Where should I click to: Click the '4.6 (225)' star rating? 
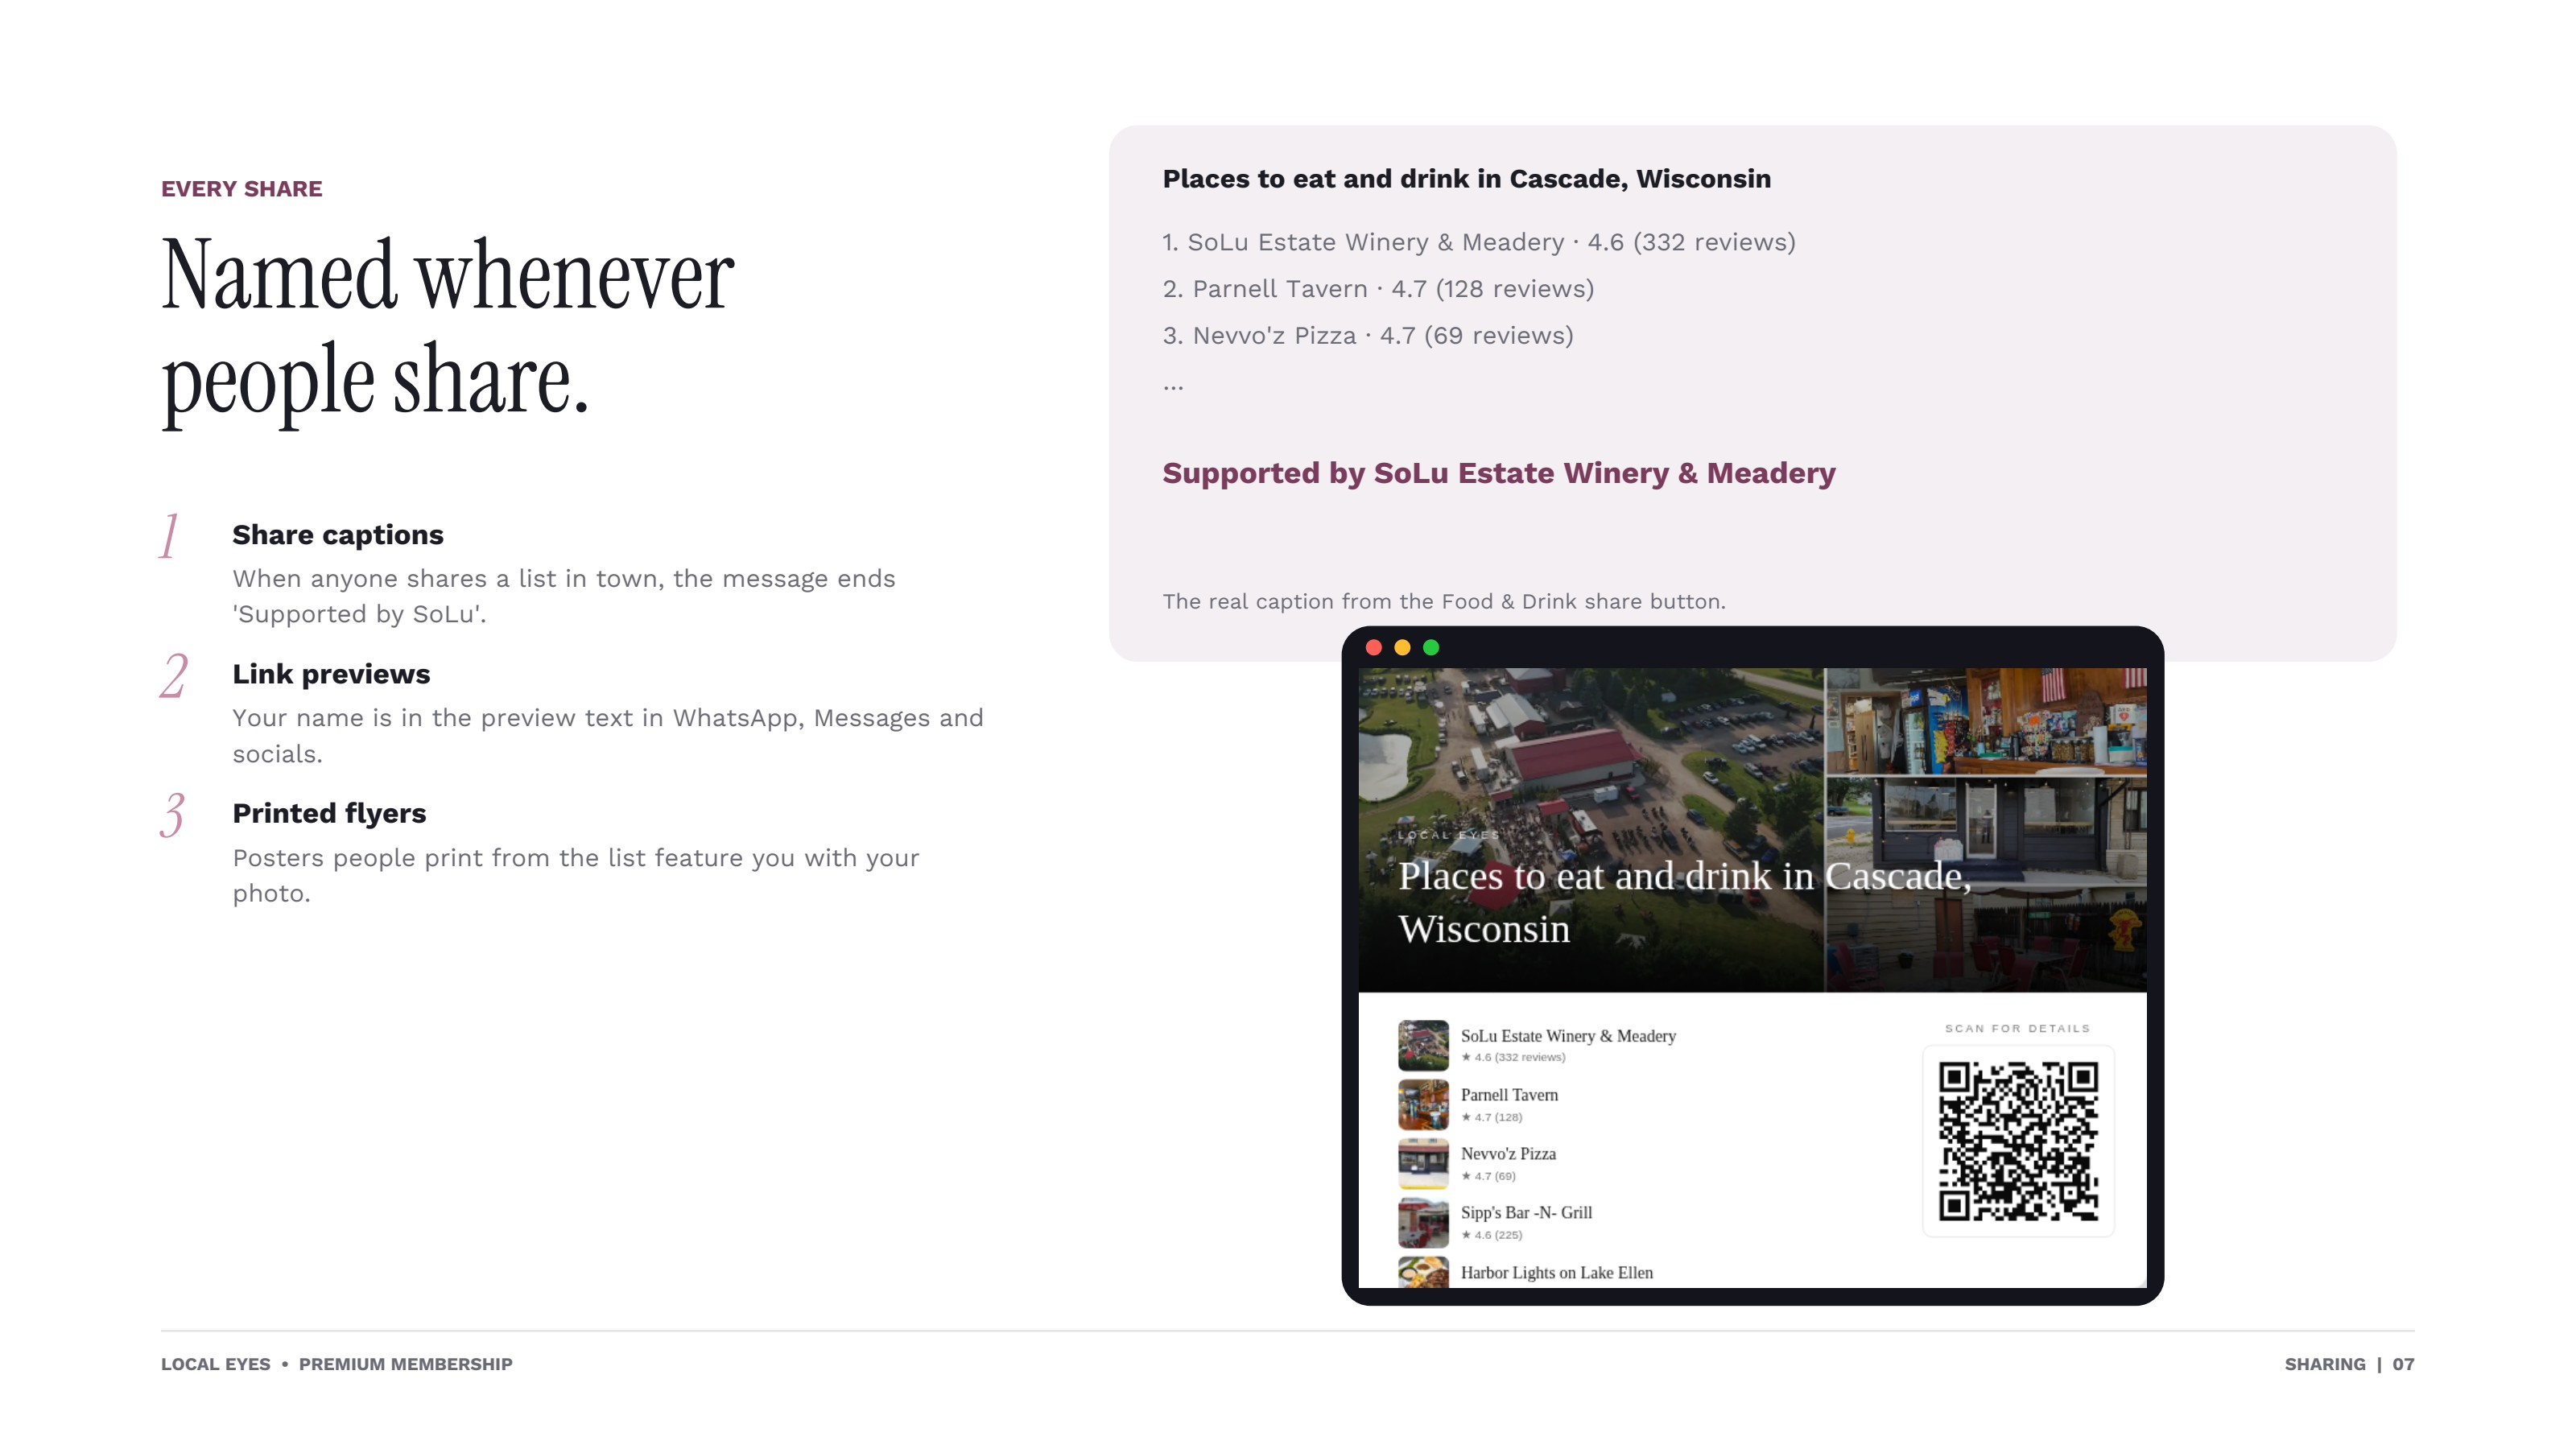[x=1491, y=1236]
